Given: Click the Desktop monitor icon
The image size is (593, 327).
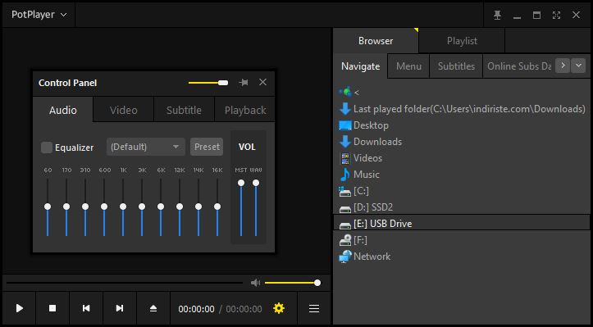Looking at the screenshot, I should coord(345,125).
